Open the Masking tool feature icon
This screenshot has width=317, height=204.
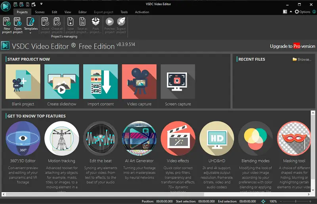(294, 138)
